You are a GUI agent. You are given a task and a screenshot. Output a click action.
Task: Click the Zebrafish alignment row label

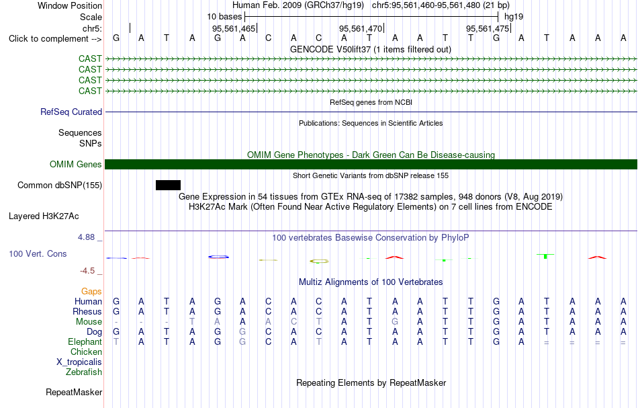coord(84,372)
